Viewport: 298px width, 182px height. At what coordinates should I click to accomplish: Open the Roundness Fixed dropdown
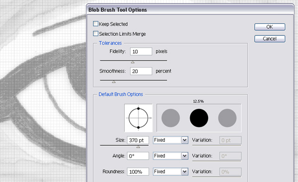tap(171, 172)
